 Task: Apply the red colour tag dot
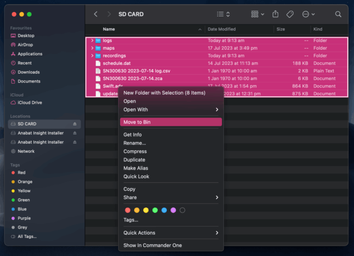point(128,210)
